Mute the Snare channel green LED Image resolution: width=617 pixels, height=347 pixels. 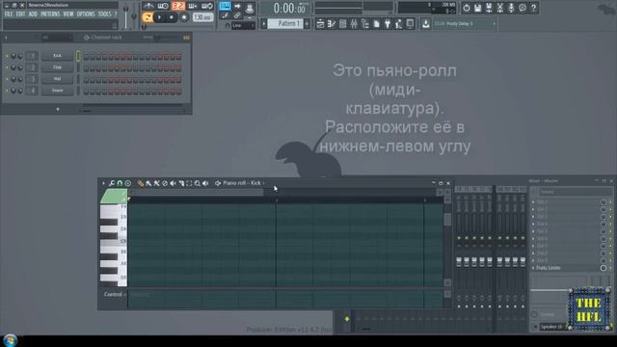(7, 91)
